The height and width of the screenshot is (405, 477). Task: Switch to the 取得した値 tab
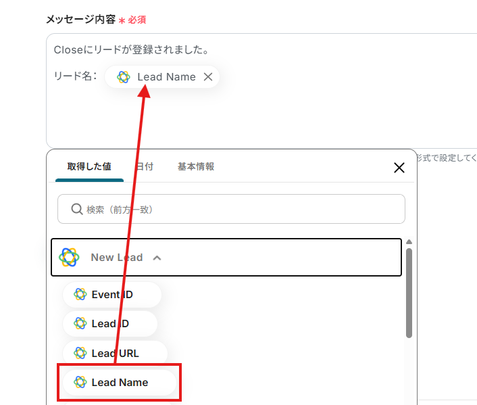click(89, 166)
